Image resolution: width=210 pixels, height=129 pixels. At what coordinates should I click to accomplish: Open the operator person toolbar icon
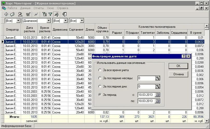[x=20, y=14]
